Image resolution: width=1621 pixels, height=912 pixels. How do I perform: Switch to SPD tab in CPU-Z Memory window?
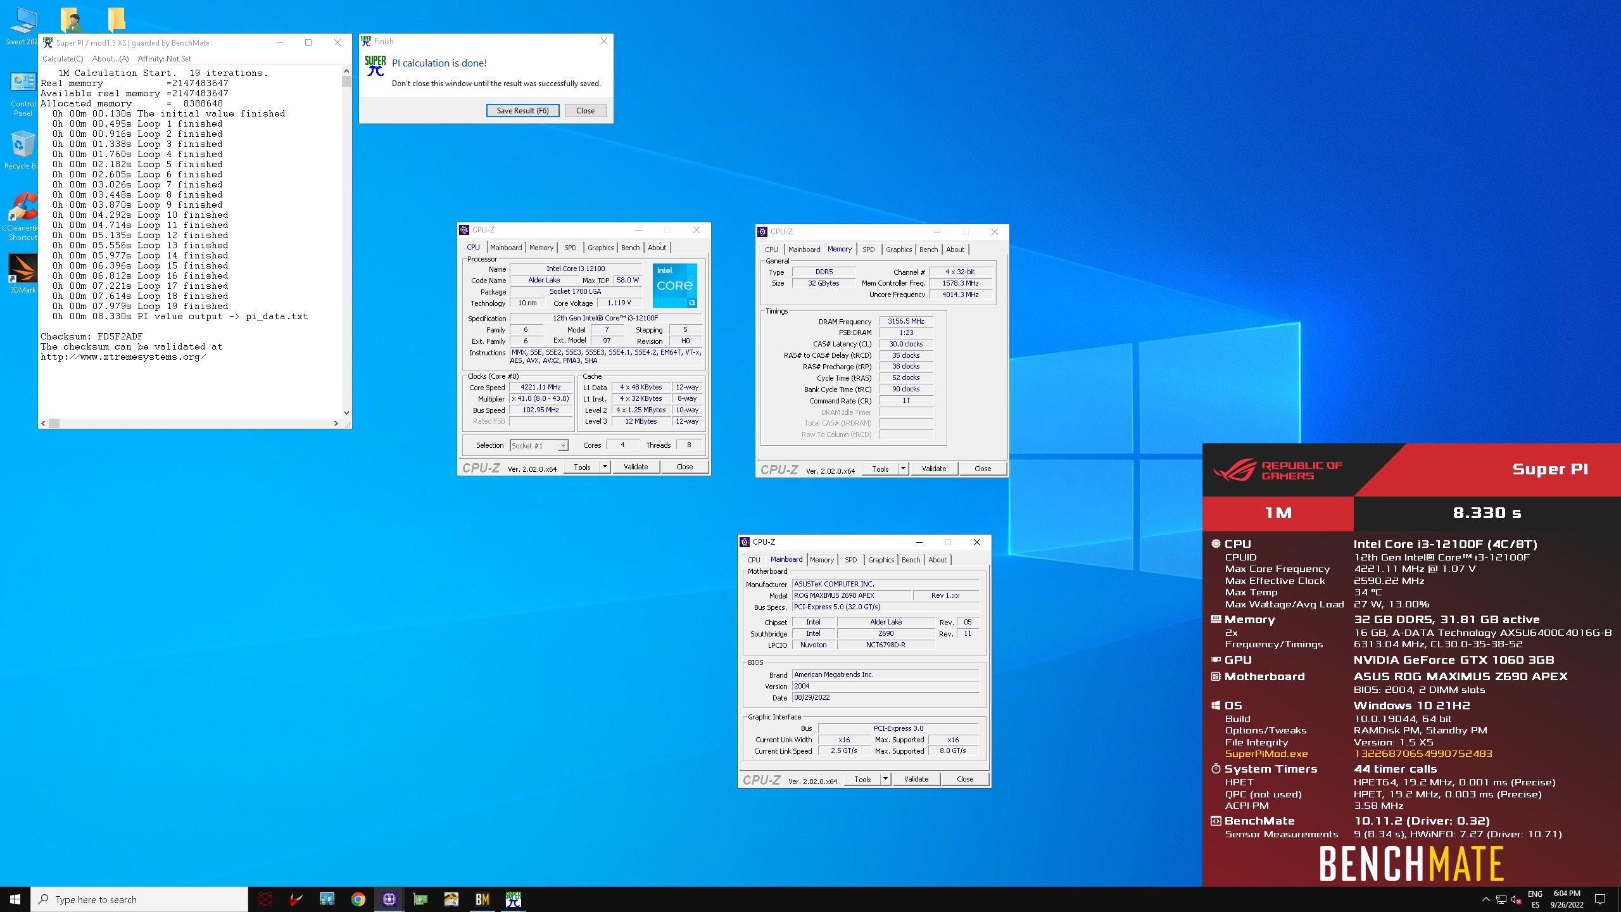868,250
